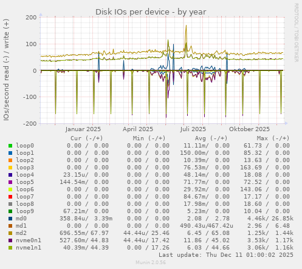Click the -100 y-axis tick label

[x=30, y=97]
